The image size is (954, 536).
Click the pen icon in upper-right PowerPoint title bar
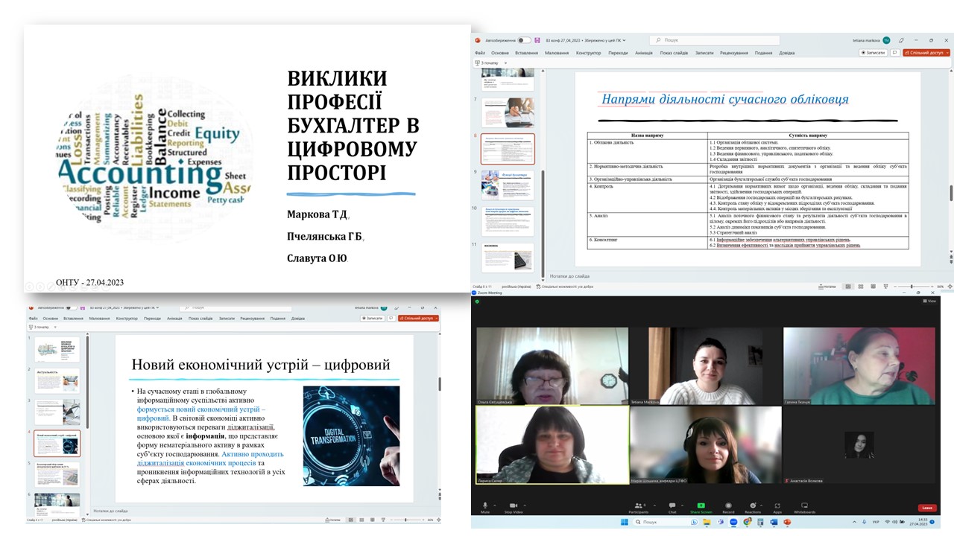(x=901, y=40)
